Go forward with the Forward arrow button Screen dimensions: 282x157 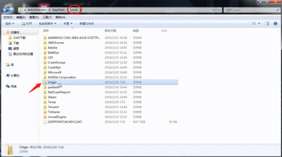pos(11,10)
